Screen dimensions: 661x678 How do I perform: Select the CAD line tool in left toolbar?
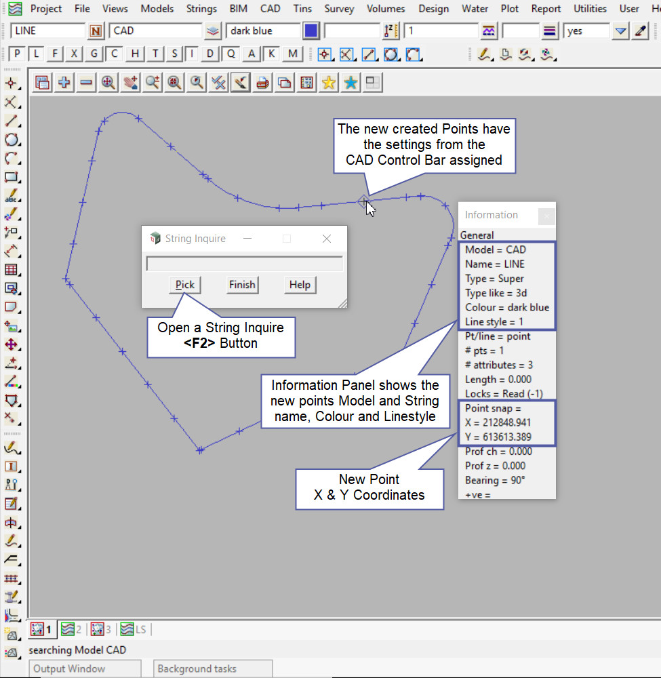[x=11, y=121]
